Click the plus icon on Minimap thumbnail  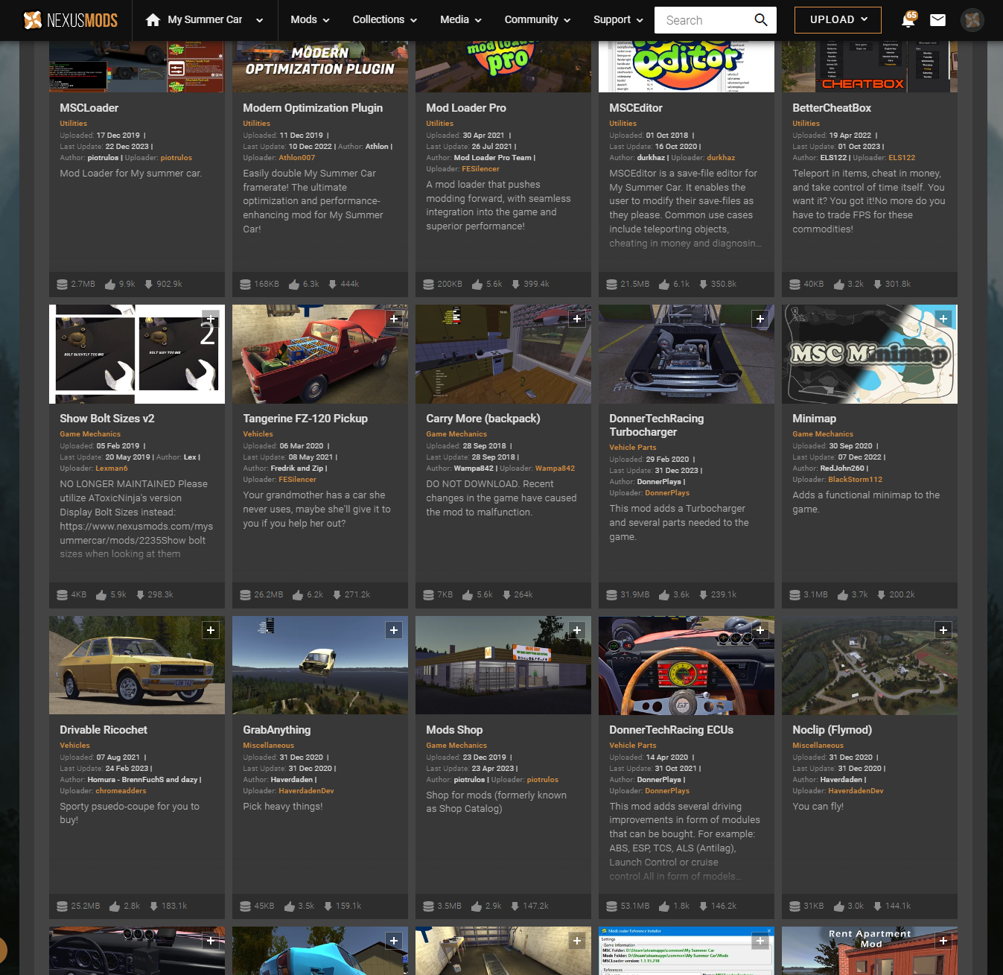[x=943, y=319]
